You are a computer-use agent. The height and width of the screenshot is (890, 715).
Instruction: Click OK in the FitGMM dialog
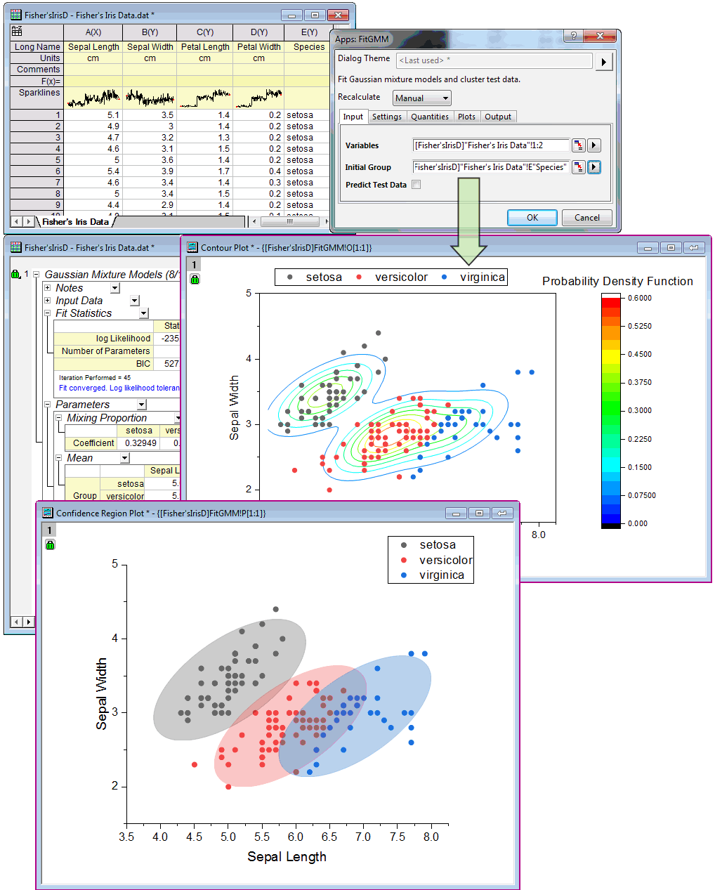pos(532,218)
